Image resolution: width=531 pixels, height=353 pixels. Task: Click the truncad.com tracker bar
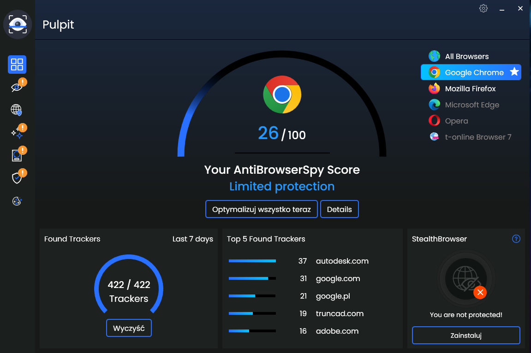tap(252, 313)
